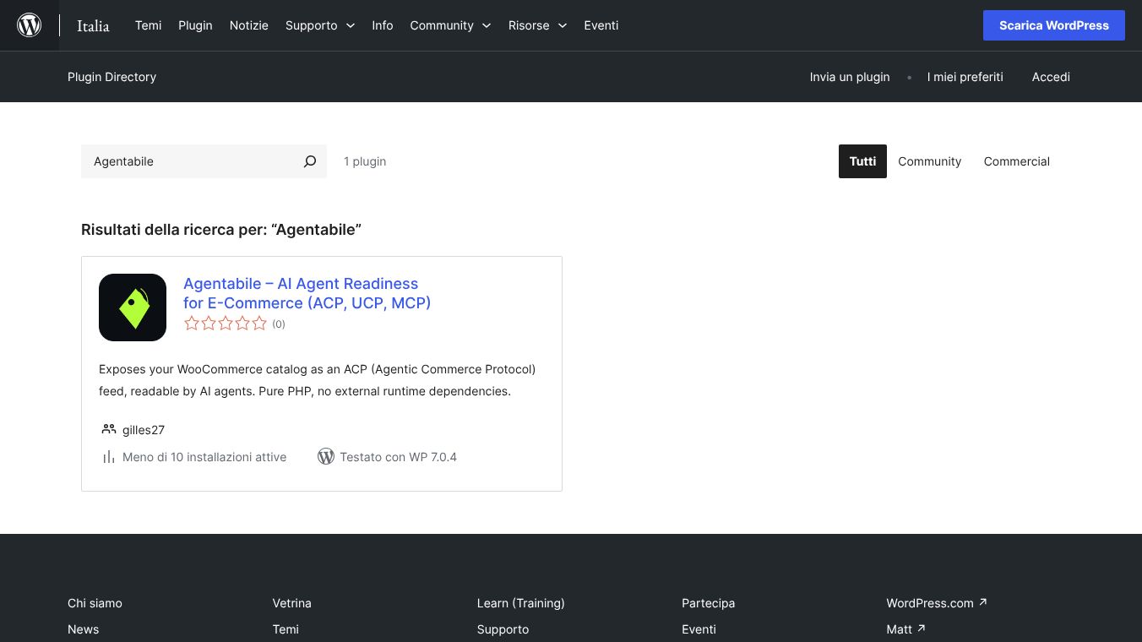Open the Learn (Training) footer link

click(521, 603)
